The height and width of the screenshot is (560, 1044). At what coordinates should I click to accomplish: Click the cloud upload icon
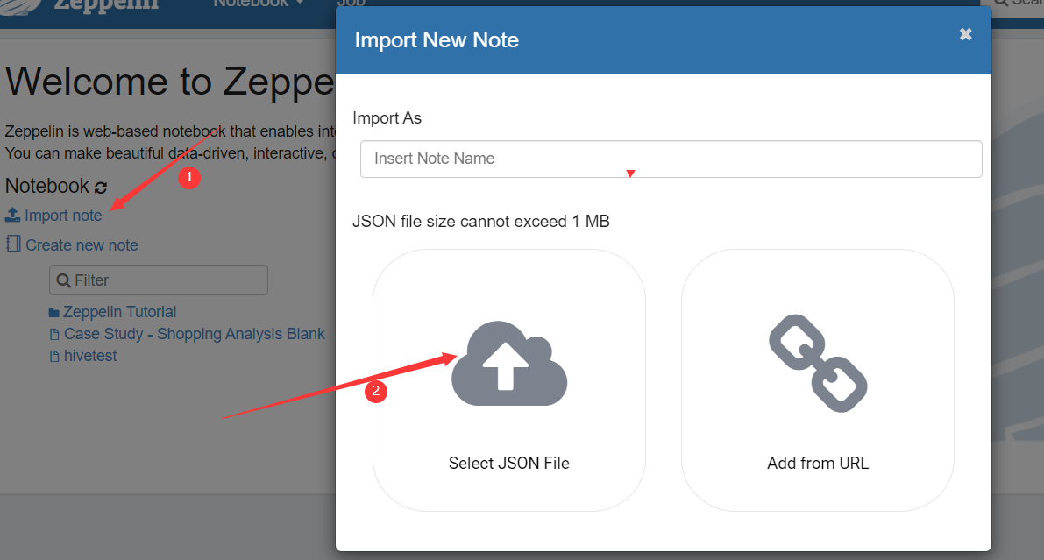509,364
